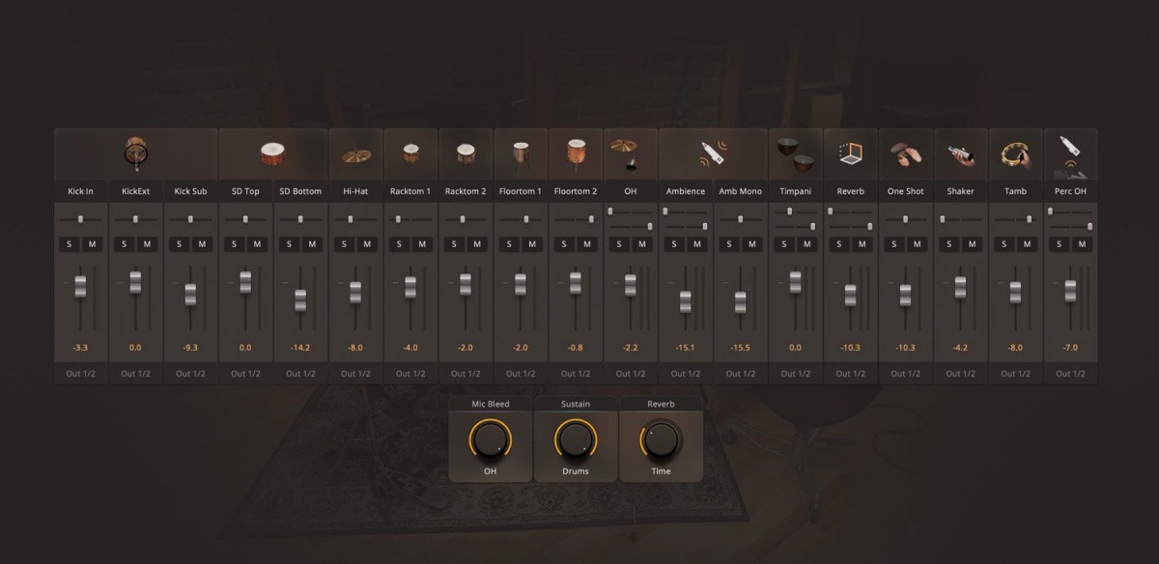Solo the Kick In channel
The width and height of the screenshot is (1159, 564).
(70, 244)
